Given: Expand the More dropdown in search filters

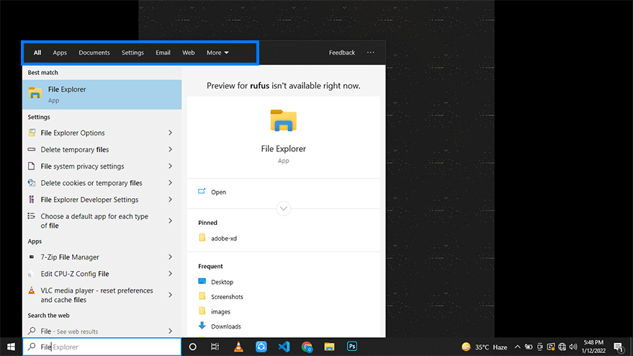Looking at the screenshot, I should [217, 53].
